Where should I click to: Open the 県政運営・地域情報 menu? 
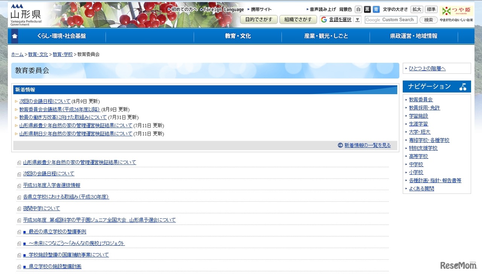pos(414,36)
